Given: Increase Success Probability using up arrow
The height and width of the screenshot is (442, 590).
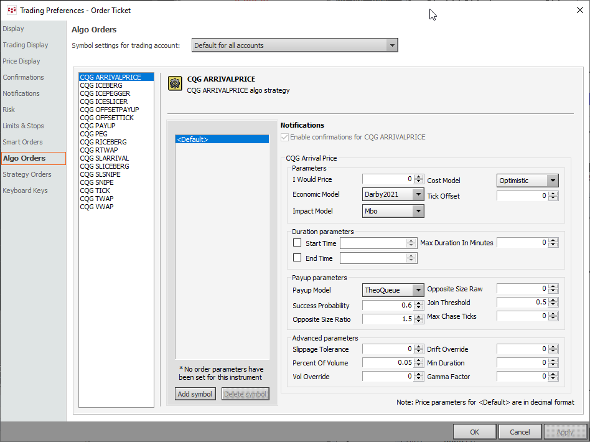Looking at the screenshot, I should click(x=419, y=303).
